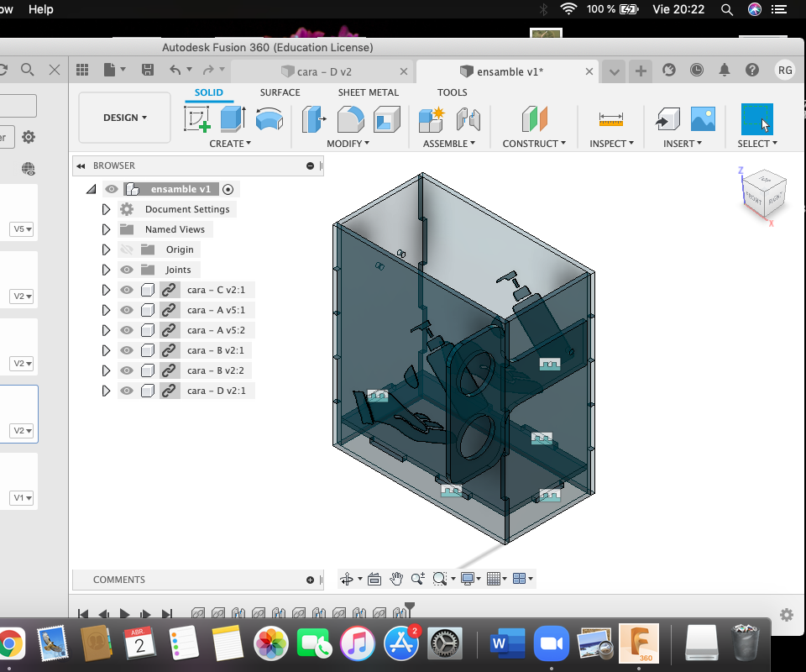Click the Insert Canvas image icon

point(703,118)
